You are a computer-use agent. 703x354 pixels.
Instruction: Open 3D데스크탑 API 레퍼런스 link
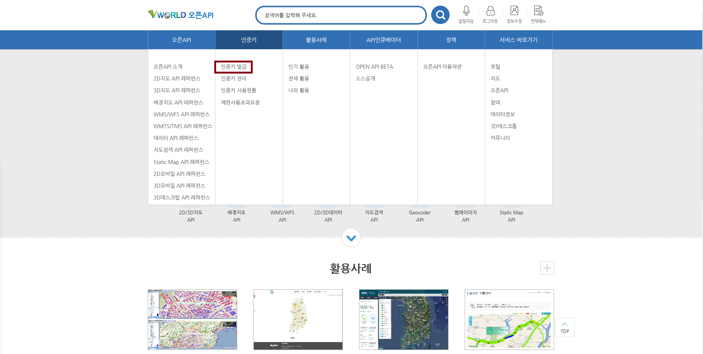click(182, 198)
